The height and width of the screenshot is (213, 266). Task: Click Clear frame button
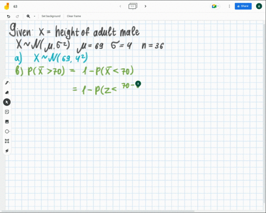74,16
